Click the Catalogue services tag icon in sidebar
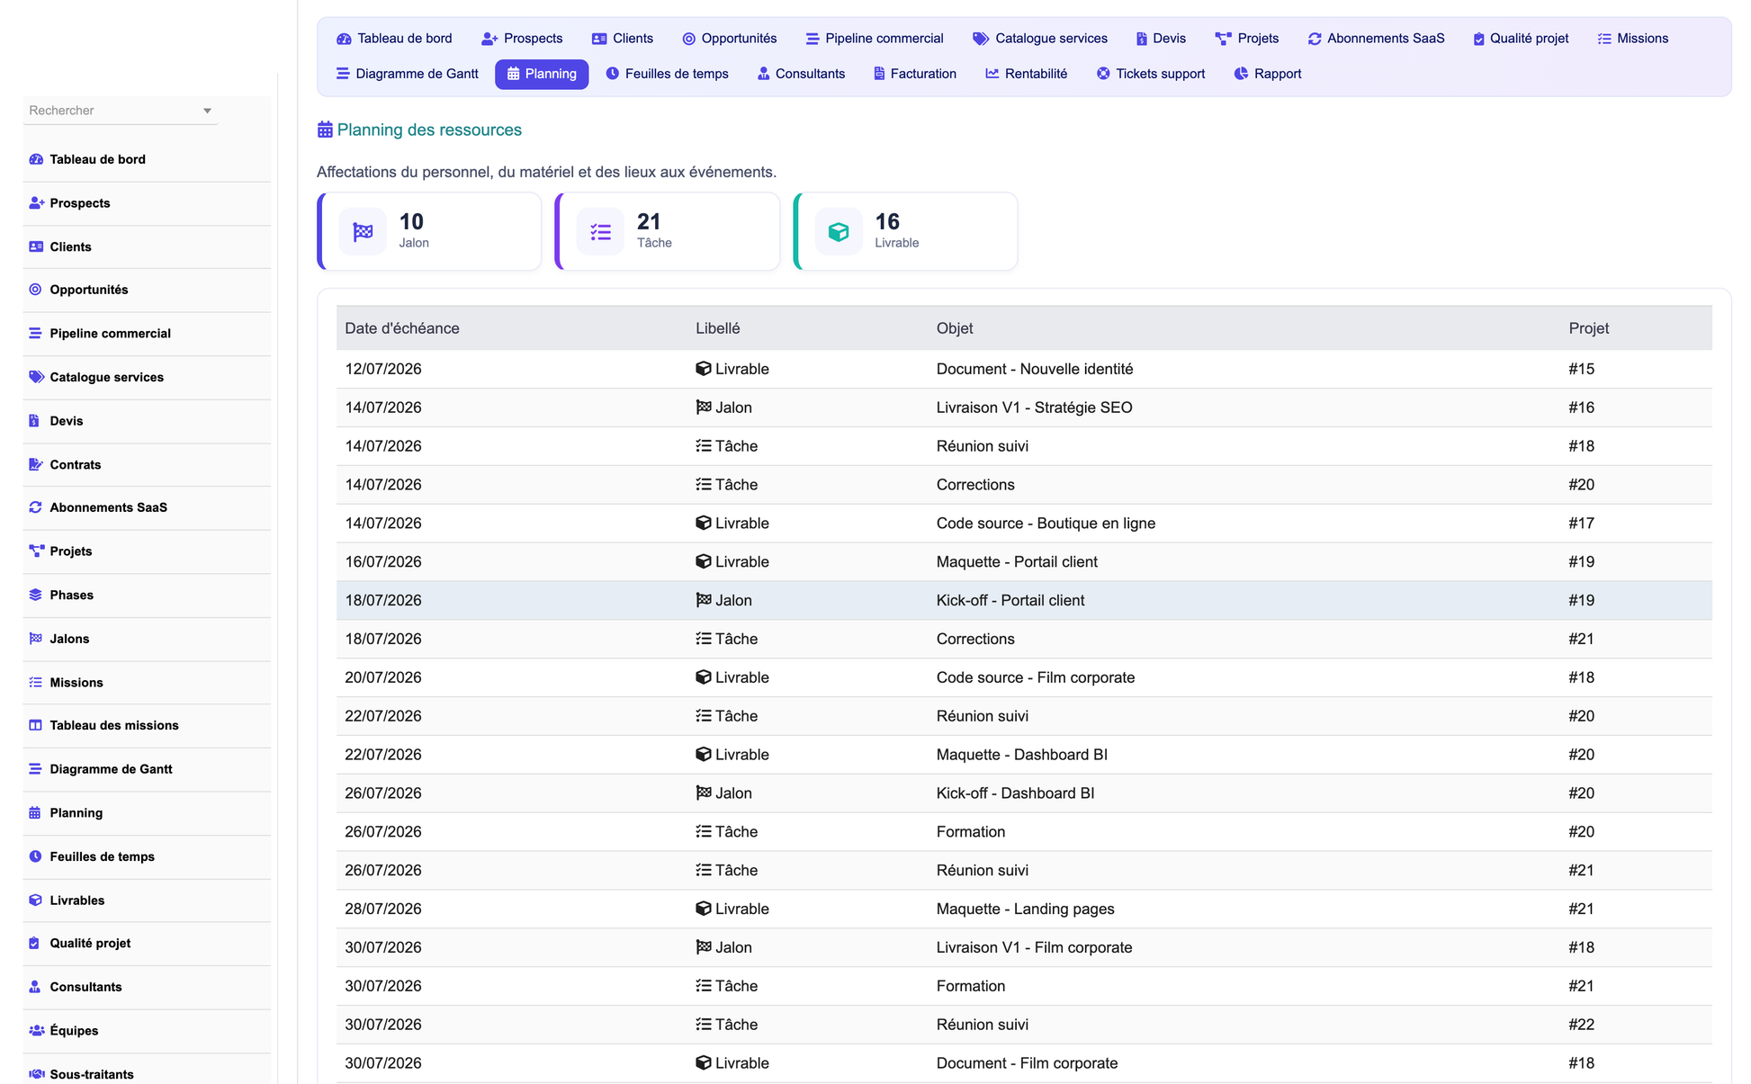The width and height of the screenshot is (1751, 1084). pos(36,377)
